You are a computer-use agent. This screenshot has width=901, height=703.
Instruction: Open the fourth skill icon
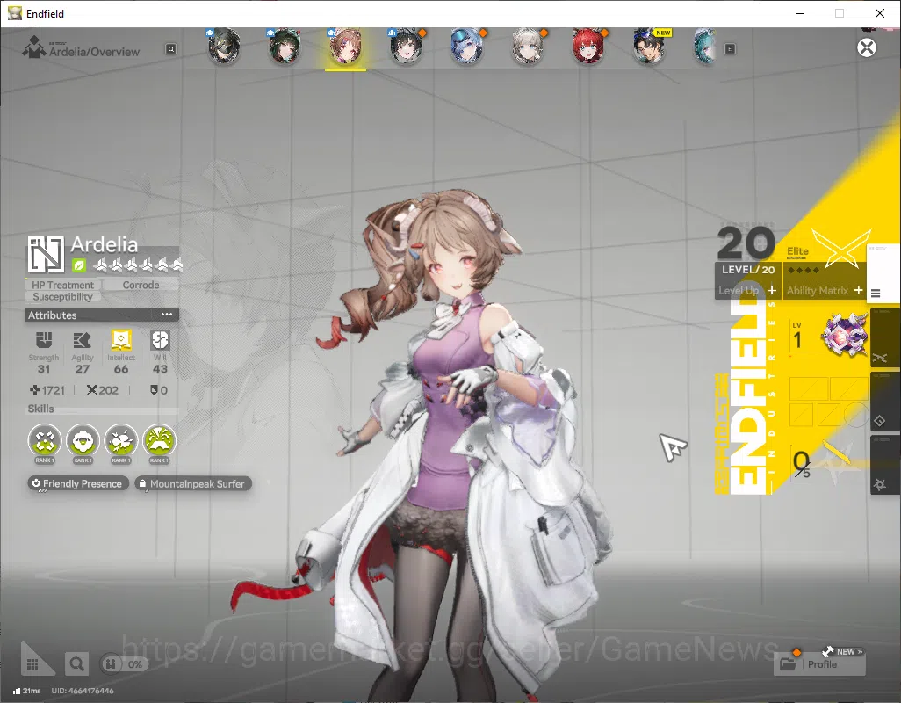[159, 441]
